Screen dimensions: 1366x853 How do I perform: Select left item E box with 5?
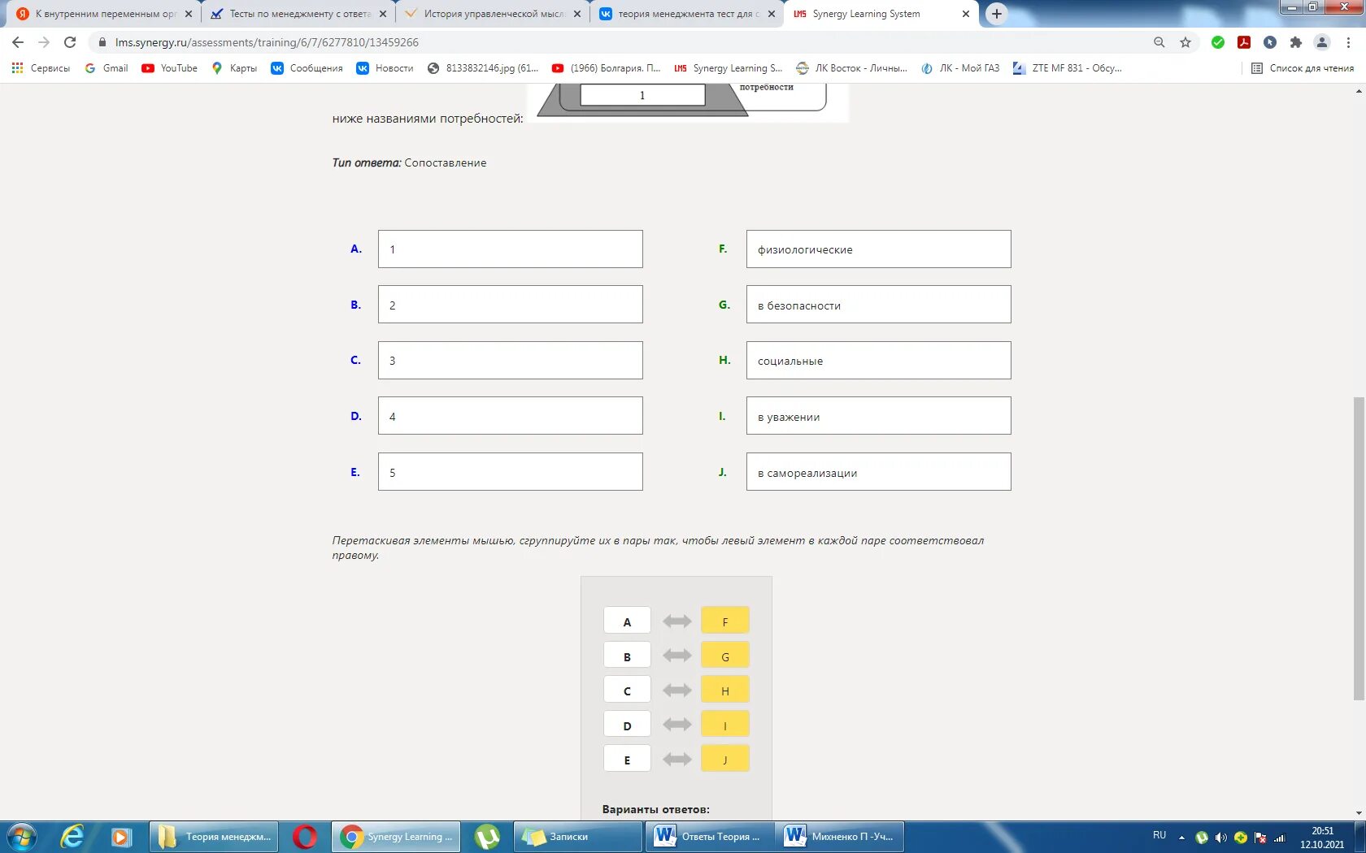(510, 472)
